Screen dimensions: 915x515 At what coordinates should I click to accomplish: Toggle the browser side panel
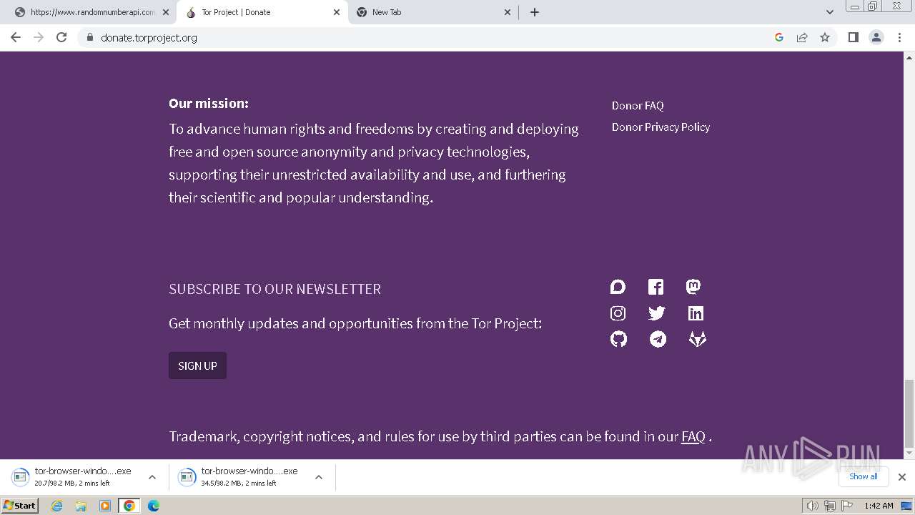click(x=853, y=37)
